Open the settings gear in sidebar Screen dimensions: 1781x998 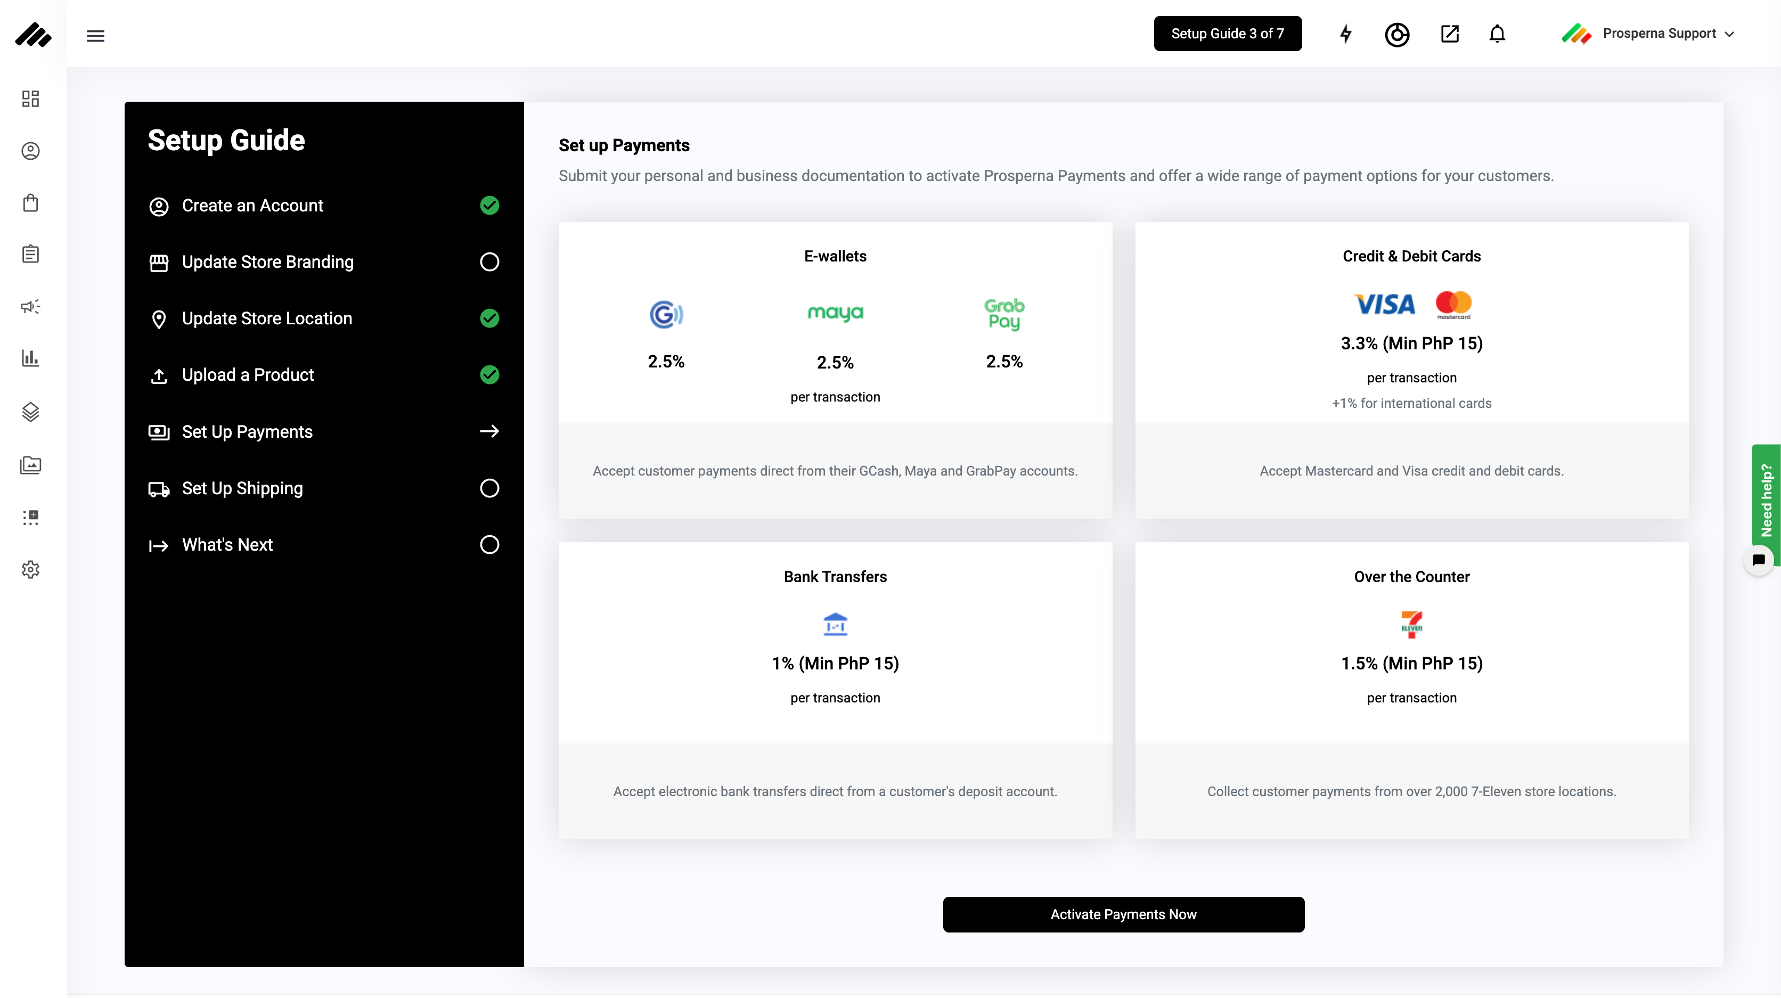coord(30,569)
